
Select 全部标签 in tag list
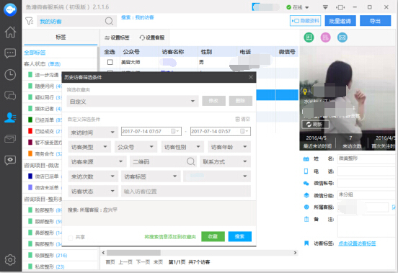tap(35, 53)
